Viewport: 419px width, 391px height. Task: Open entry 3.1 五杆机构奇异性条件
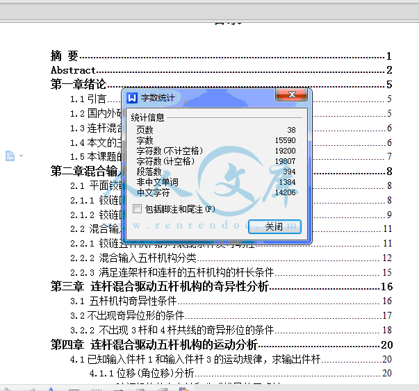pos(231,301)
